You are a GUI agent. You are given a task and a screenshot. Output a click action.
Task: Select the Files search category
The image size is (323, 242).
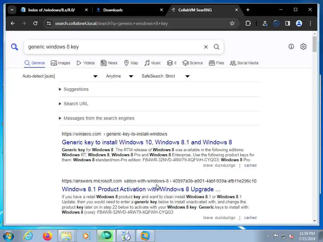tap(216, 63)
